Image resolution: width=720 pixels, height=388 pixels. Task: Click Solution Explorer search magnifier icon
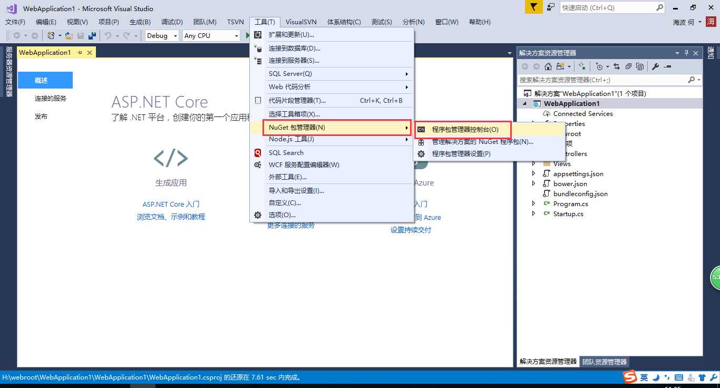pyautogui.click(x=692, y=80)
